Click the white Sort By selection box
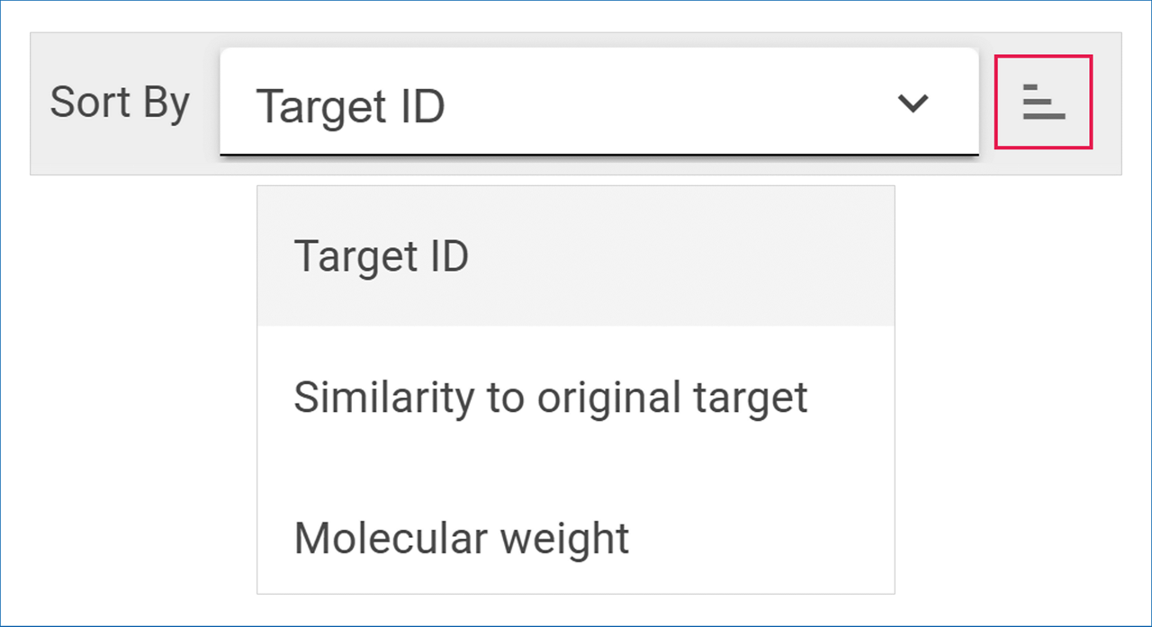This screenshot has height=627, width=1152. click(x=598, y=103)
